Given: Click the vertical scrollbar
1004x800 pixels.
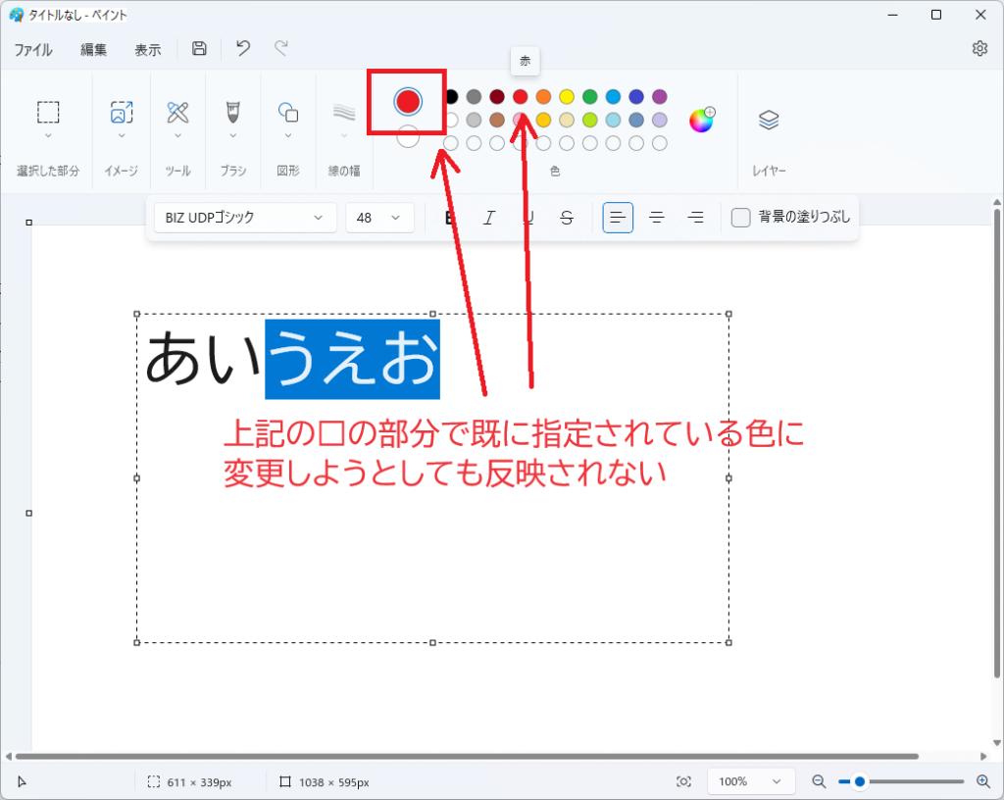Looking at the screenshot, I should [997, 443].
